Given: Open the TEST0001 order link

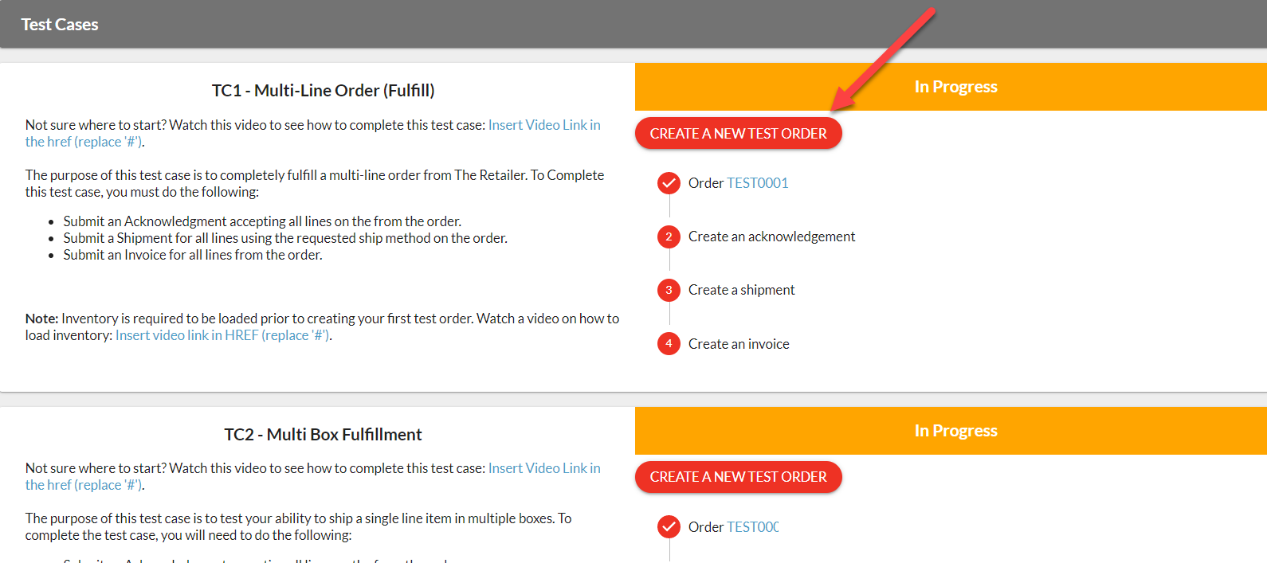Looking at the screenshot, I should tap(757, 183).
